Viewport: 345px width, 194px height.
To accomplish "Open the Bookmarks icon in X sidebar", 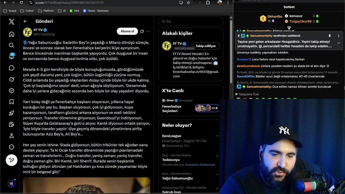I will coord(11,102).
